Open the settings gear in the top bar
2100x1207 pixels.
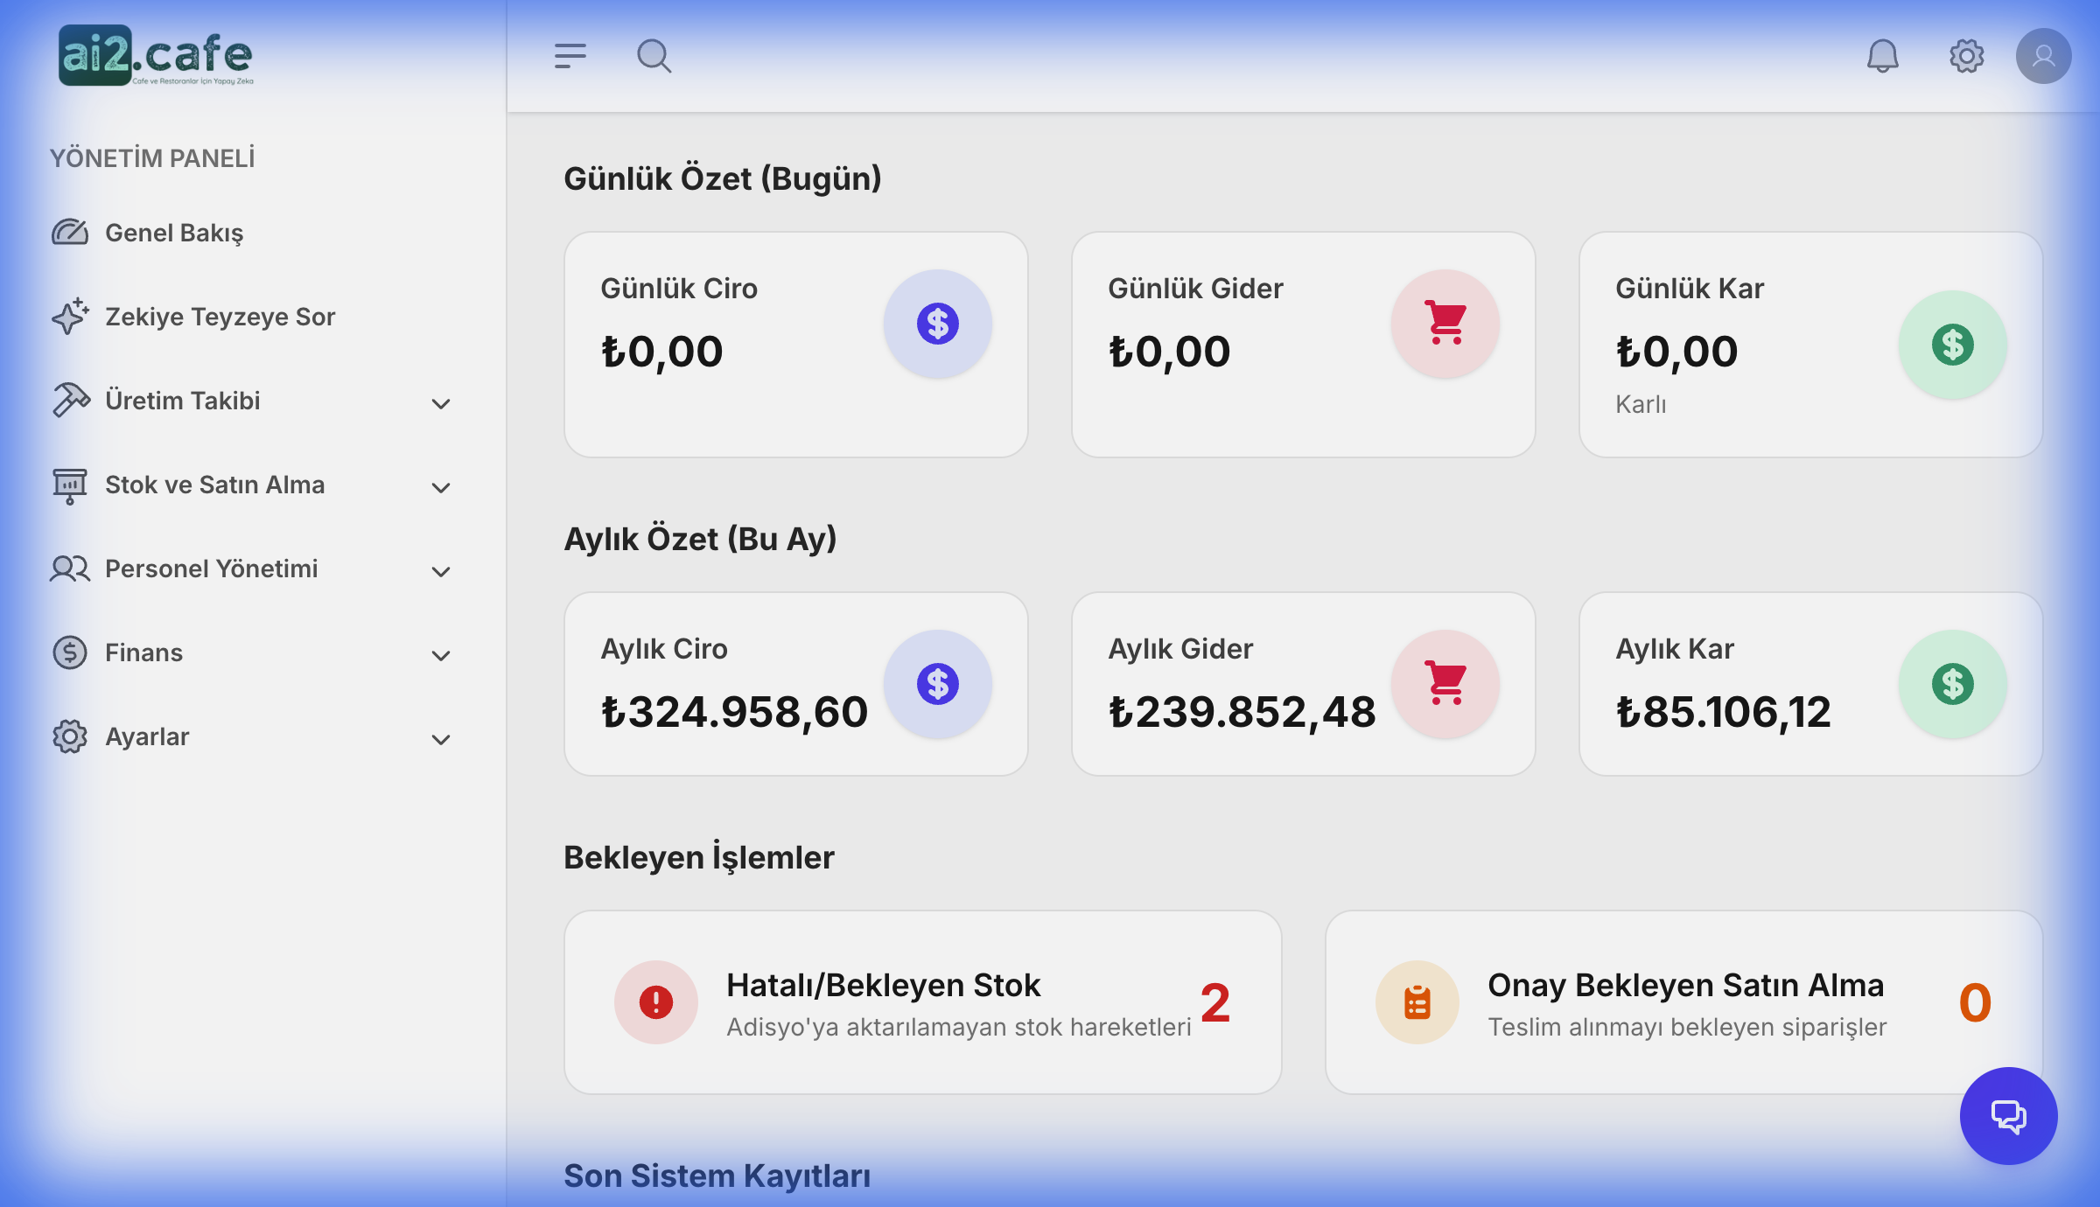(x=1966, y=55)
